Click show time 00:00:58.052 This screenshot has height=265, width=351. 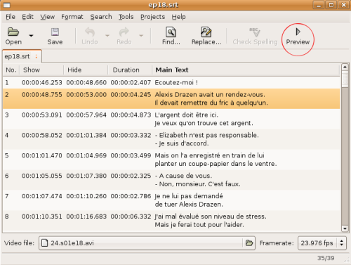tap(42, 135)
